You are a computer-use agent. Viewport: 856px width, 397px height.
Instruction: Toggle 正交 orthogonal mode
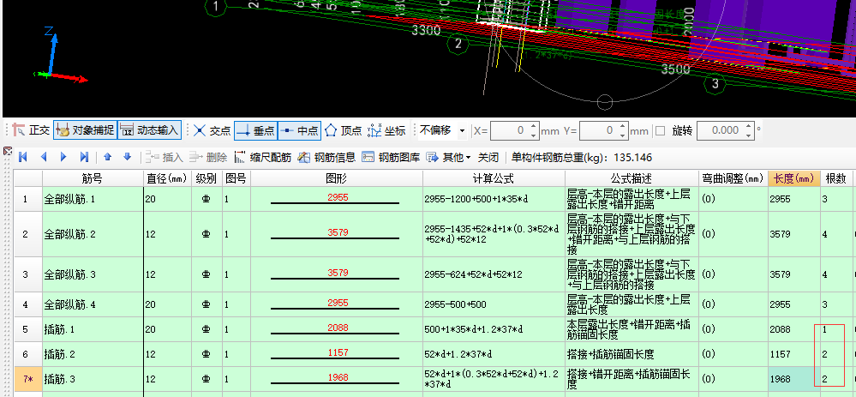pyautogui.click(x=32, y=130)
